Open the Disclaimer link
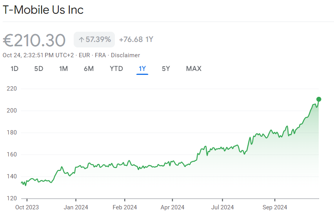The height and width of the screenshot is (216, 334). point(125,55)
